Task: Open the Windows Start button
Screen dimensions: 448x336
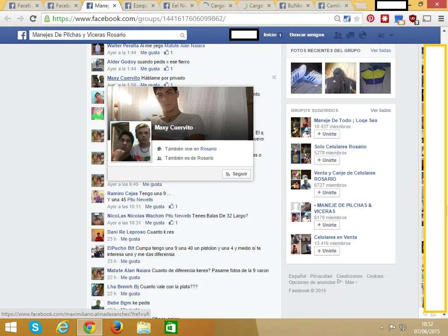Action: 10,327
